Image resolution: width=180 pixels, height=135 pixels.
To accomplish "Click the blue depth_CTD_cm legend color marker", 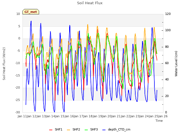I will (x=104, y=130).
